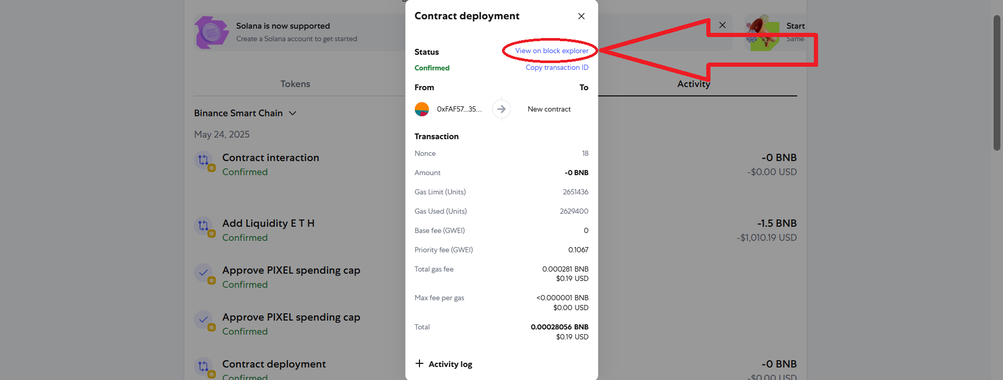
Task: Open the Add Liquidity E T H transaction
Action: point(268,224)
